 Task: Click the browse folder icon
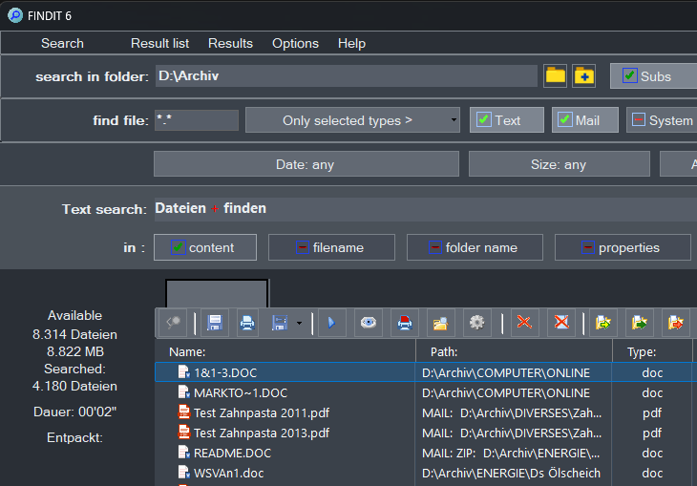pyautogui.click(x=555, y=76)
